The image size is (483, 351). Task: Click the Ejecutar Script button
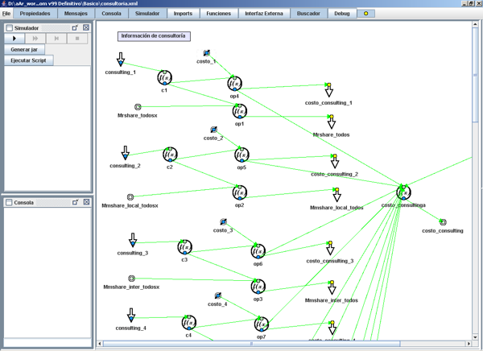(29, 60)
